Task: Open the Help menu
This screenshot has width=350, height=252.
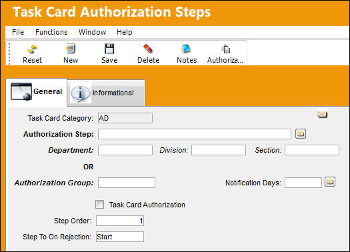Action: tap(124, 32)
